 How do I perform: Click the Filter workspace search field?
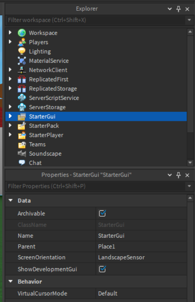point(96,20)
